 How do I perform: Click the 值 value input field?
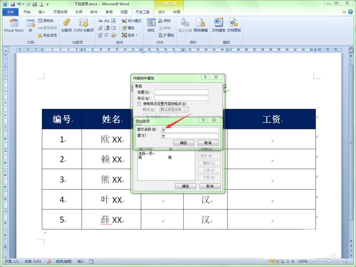[190, 136]
